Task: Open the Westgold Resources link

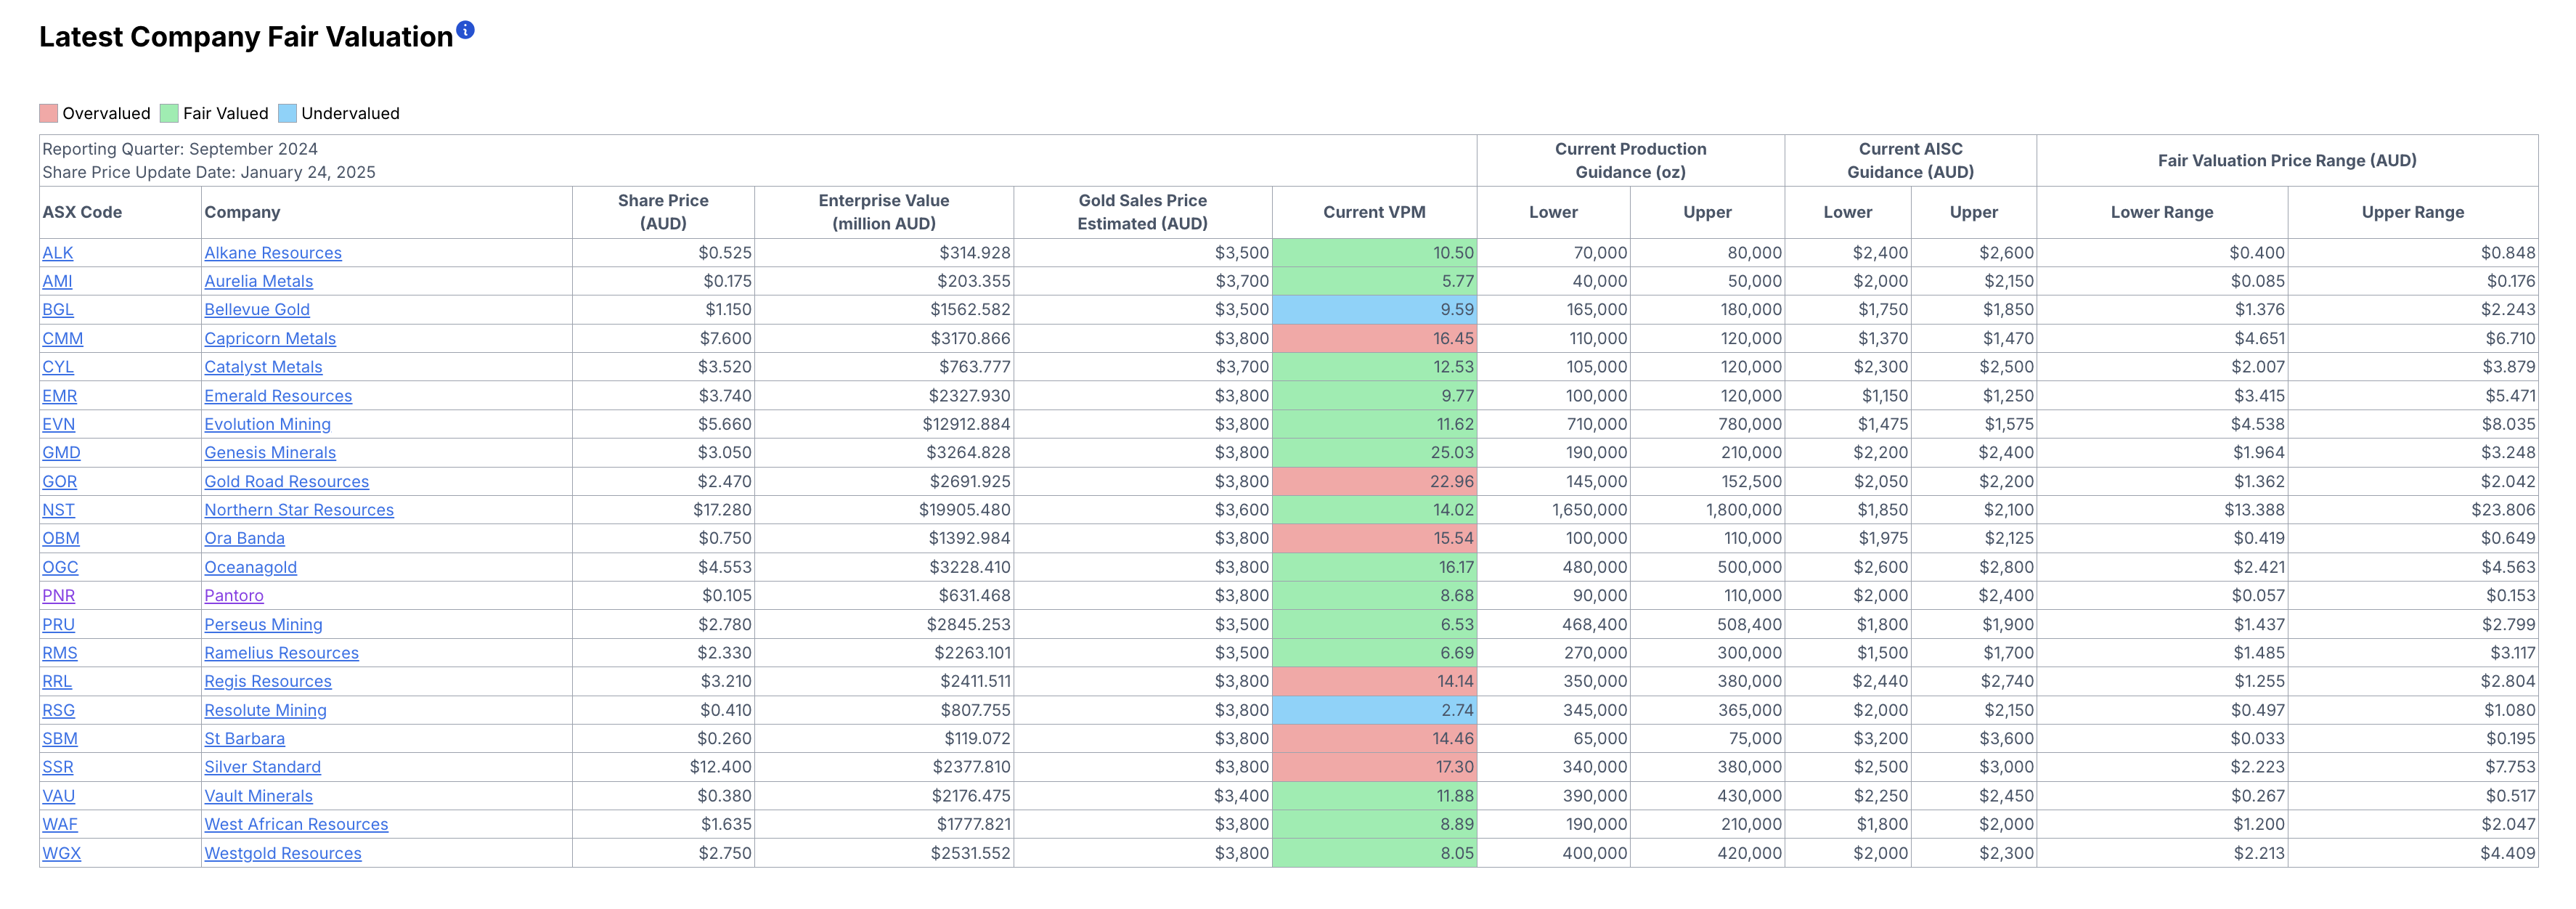Action: pyautogui.click(x=283, y=853)
